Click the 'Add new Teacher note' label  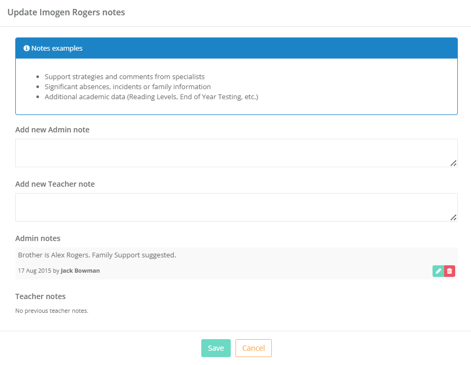click(55, 184)
